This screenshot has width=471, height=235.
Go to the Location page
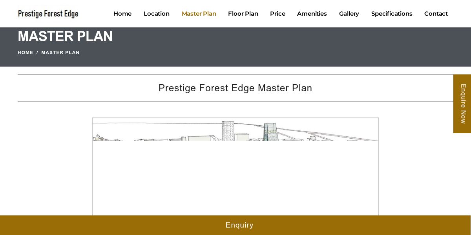[x=157, y=14]
